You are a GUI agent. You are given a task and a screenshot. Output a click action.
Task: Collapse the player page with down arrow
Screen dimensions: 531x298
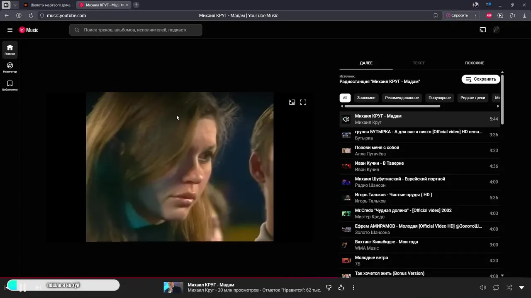521,288
